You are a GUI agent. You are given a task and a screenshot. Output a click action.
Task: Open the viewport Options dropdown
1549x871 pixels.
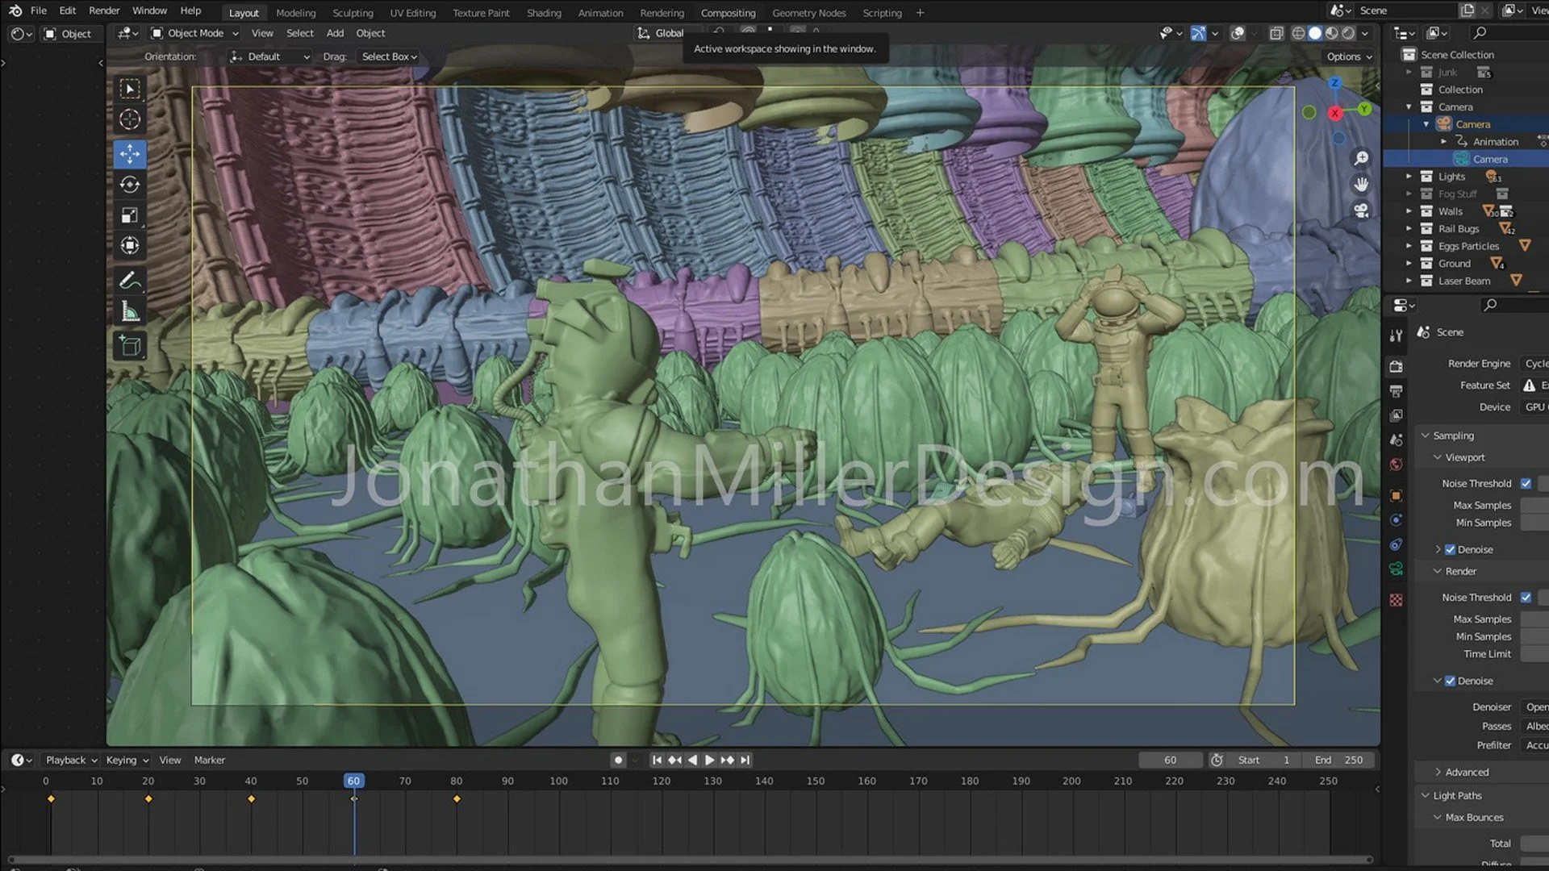tap(1349, 56)
